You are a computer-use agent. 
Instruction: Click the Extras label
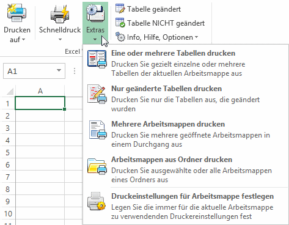(95, 30)
